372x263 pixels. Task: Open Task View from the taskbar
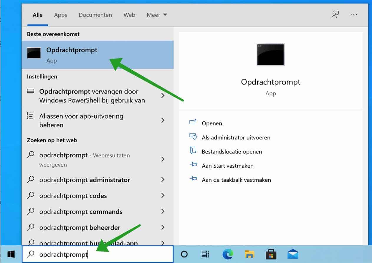click(x=205, y=254)
